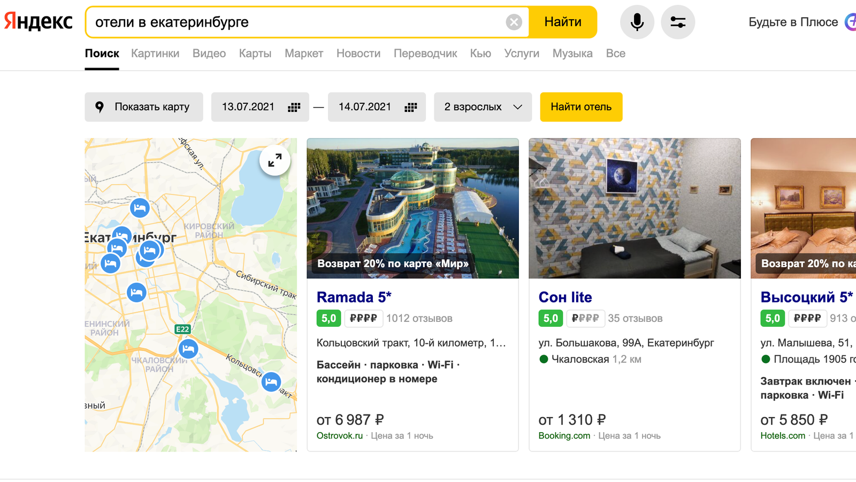Select the 14.07.2021 check-out date field
This screenshot has height=482, width=856.
[x=377, y=107]
